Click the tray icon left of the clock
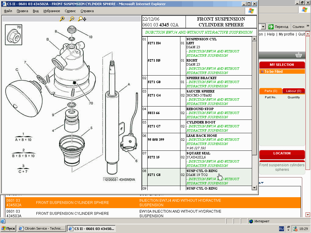This screenshot has height=233, width=311. (x=295, y=229)
